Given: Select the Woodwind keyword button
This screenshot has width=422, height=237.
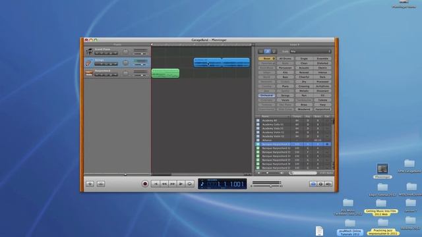Looking at the screenshot, I should click(304, 109).
